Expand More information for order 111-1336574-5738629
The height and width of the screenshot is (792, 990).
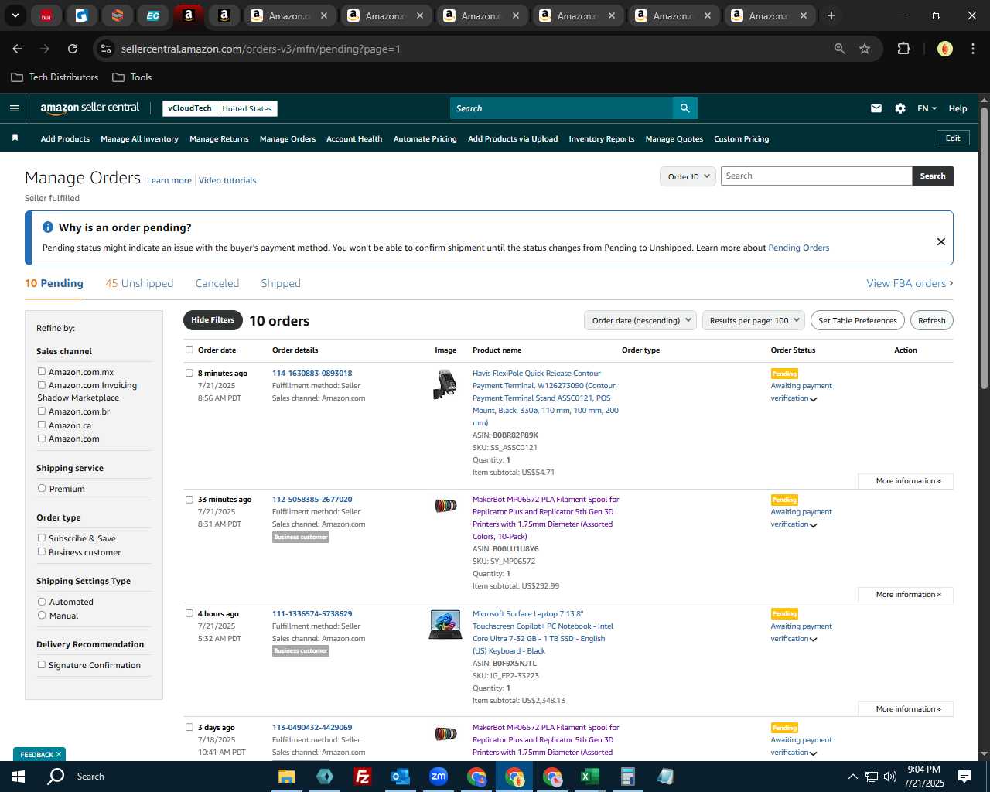coord(906,709)
